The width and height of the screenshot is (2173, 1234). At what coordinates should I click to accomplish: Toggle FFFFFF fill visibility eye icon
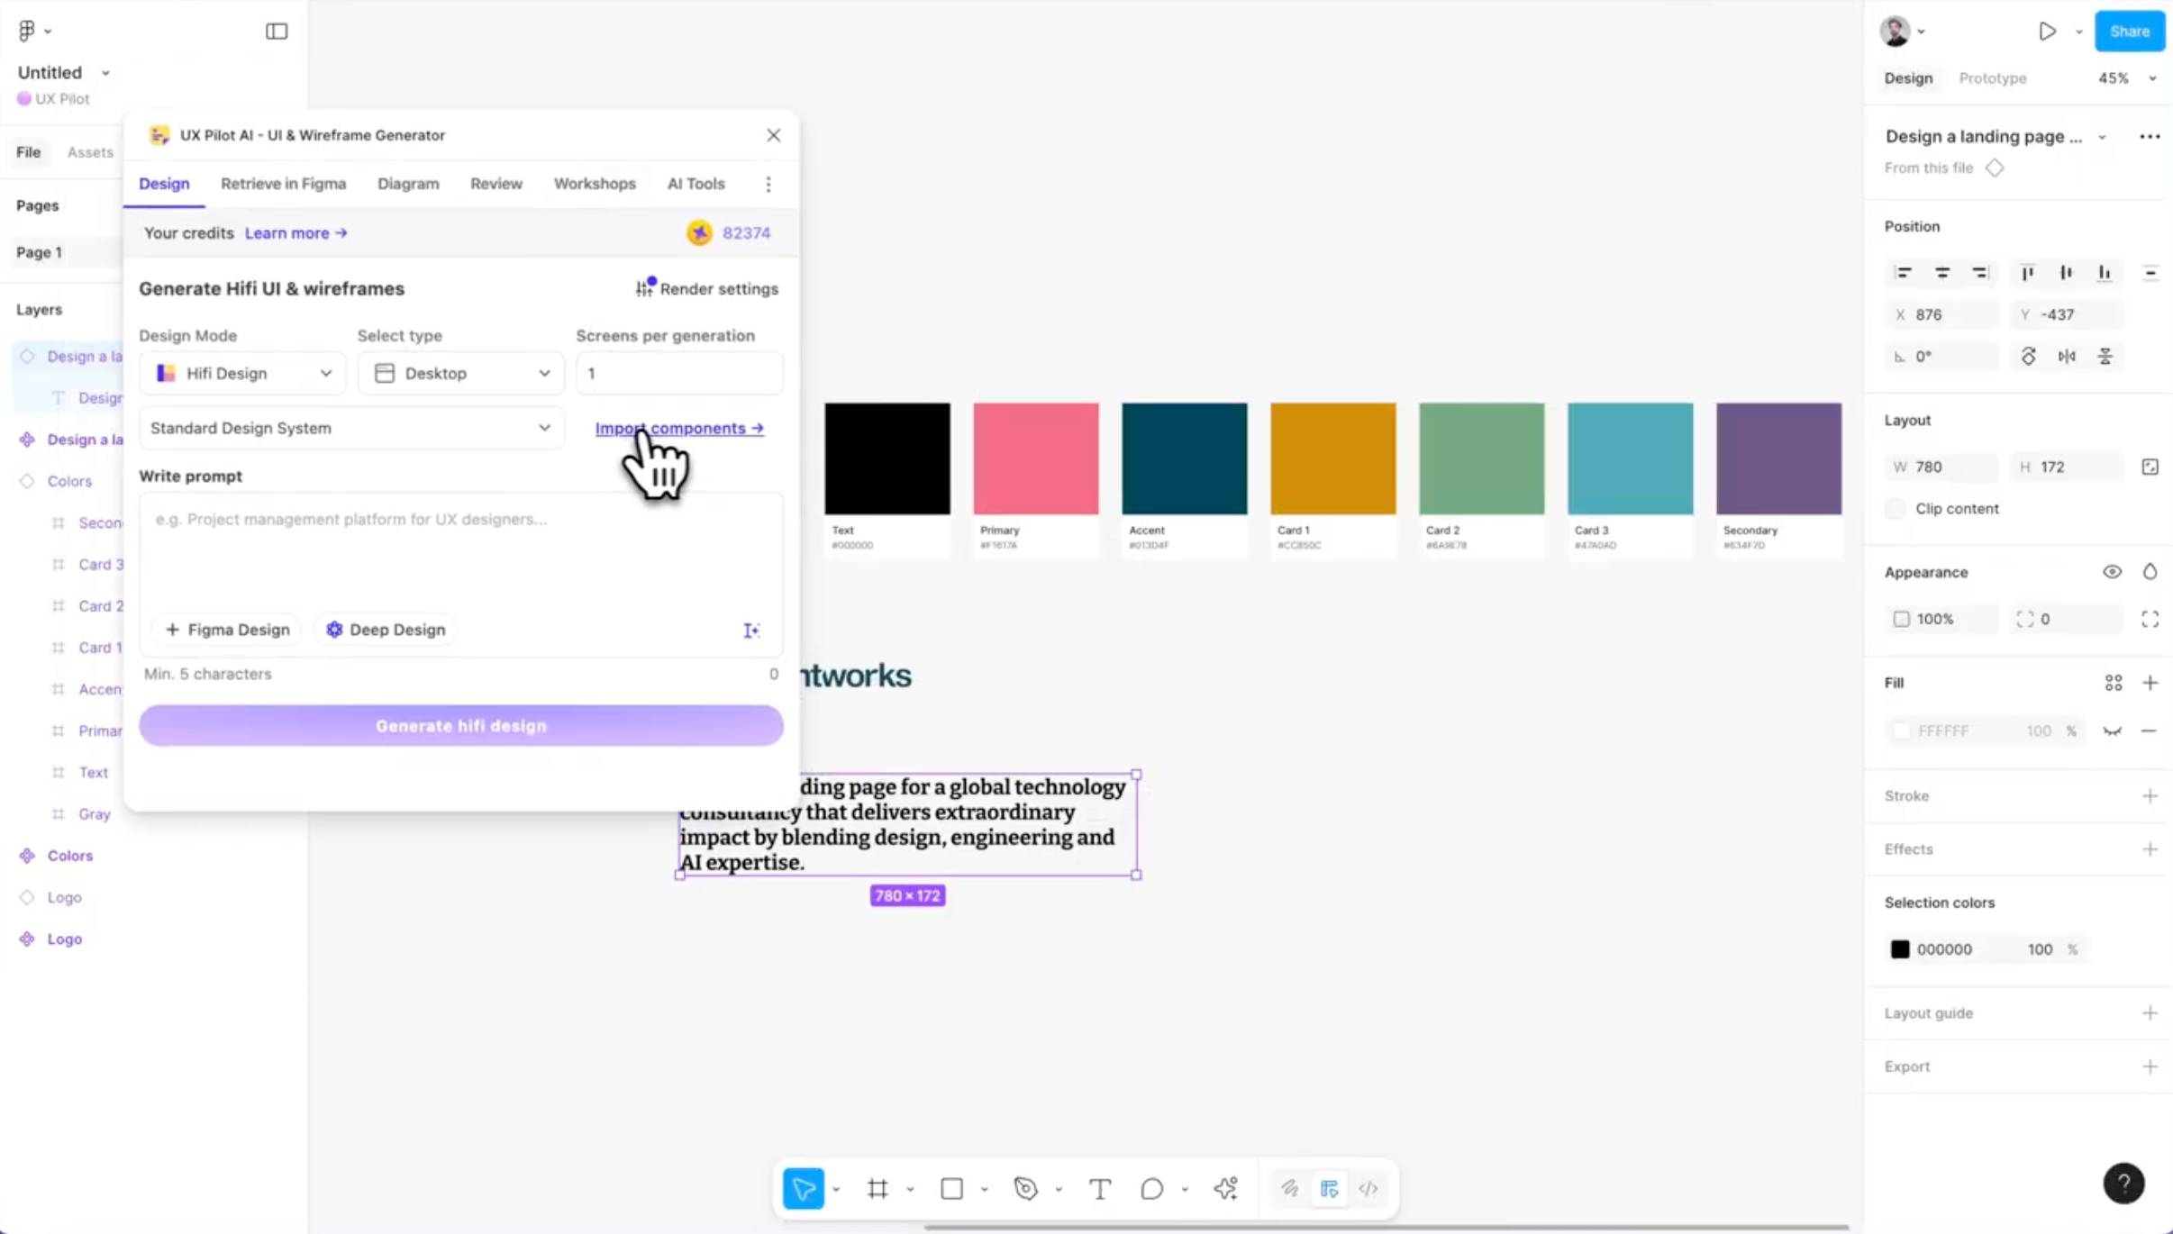point(2112,731)
